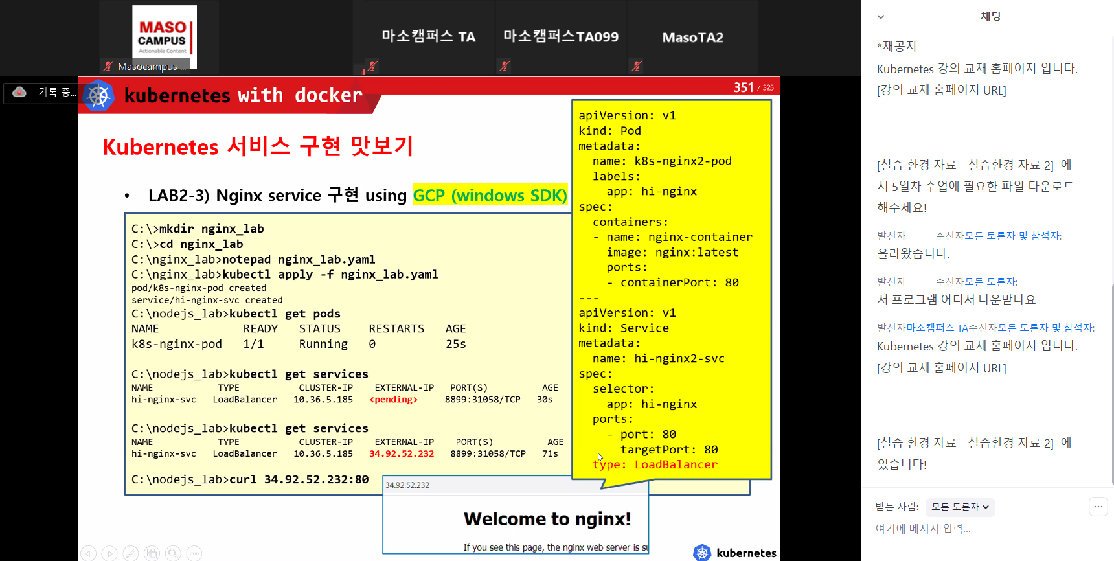Select the pen annotation tool
This screenshot has width=1114, height=561.
(x=131, y=553)
